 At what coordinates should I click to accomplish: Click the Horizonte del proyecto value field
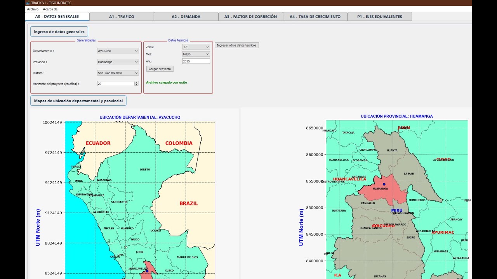[x=115, y=84]
